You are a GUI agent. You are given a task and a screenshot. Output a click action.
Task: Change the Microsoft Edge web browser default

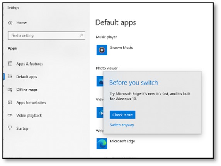point(122,141)
